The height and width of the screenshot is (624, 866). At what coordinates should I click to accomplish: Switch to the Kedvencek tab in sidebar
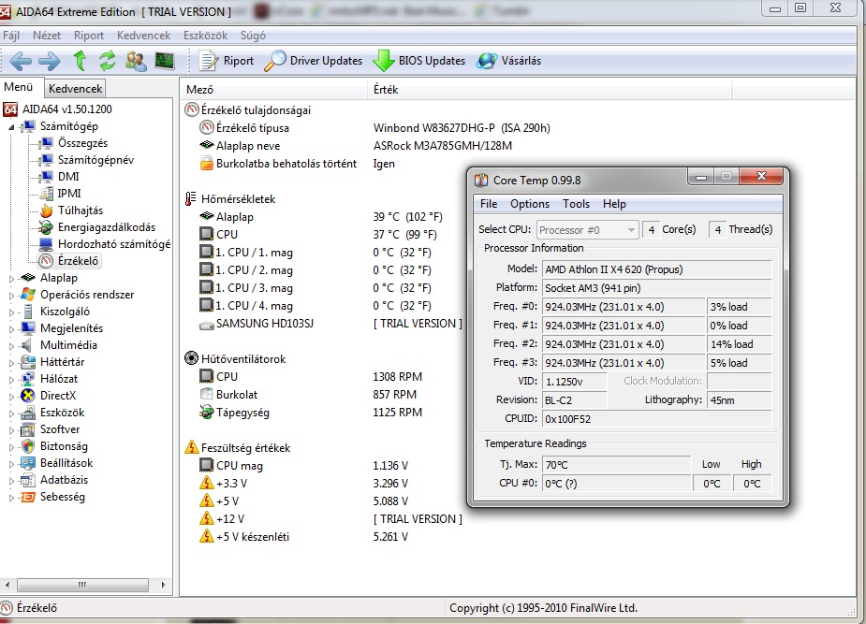[75, 88]
